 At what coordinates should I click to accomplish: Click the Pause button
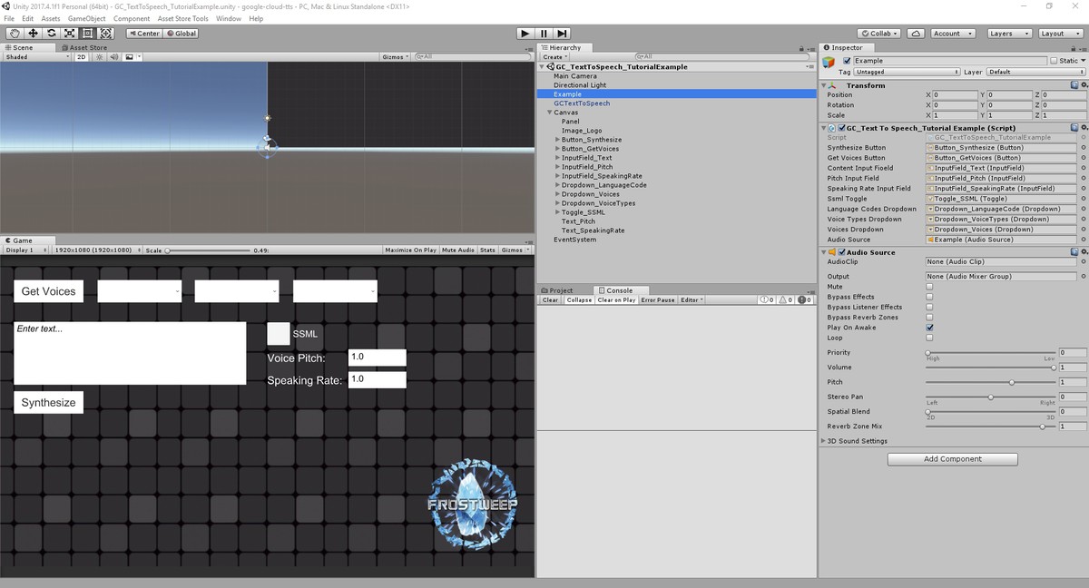(544, 33)
